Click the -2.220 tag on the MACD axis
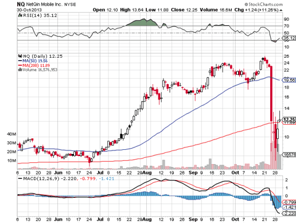This screenshot has width=296, height=223. tap(289, 214)
